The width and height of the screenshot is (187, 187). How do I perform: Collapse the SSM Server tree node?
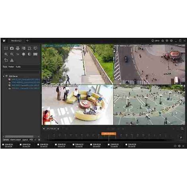click(x=4, y=76)
